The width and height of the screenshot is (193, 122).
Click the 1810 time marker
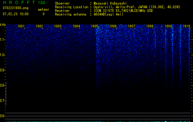pyautogui.click(x=187, y=26)
